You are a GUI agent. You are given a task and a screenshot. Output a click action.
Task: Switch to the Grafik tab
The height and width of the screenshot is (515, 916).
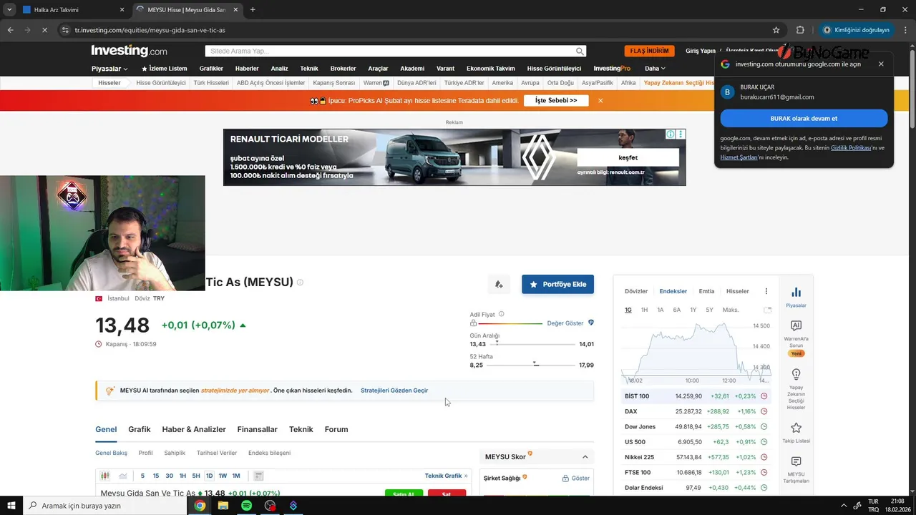pos(140,429)
